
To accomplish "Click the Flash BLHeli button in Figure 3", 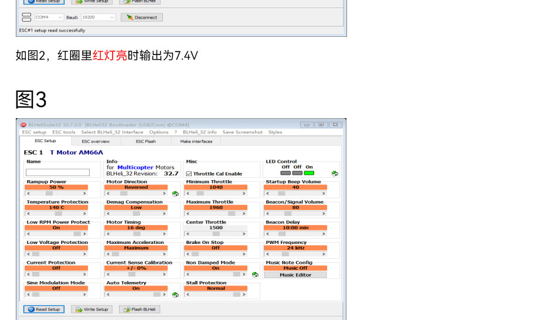I will pyautogui.click(x=140, y=309).
